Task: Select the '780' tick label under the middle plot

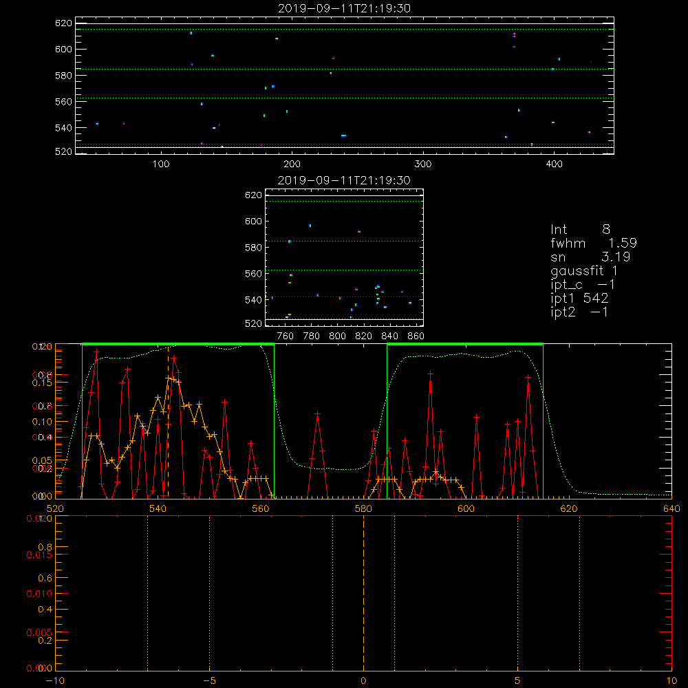Action: click(312, 336)
